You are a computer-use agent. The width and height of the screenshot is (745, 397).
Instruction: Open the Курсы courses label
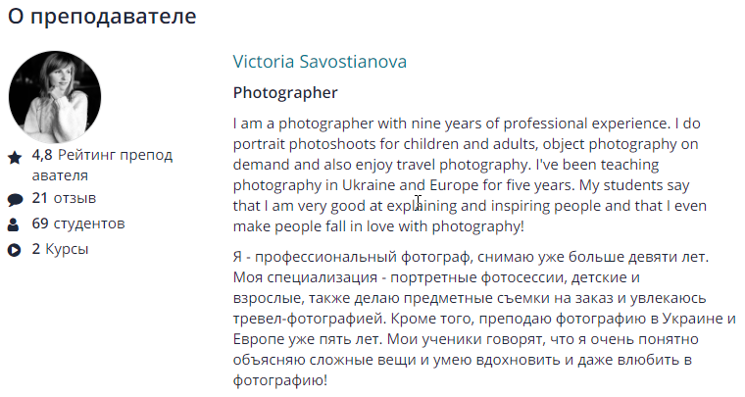click(x=67, y=249)
